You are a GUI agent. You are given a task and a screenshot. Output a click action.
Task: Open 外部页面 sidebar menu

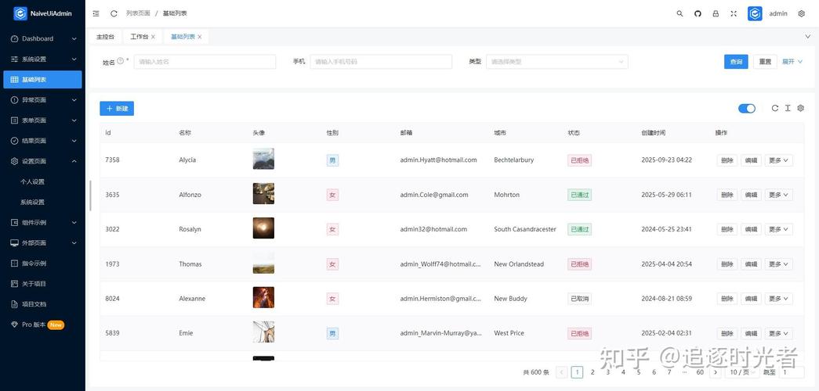42,243
